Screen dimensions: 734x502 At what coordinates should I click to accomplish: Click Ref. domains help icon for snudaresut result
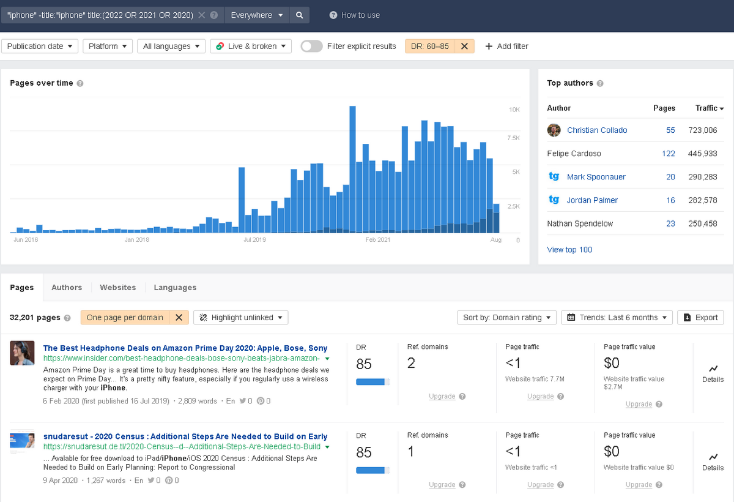click(x=462, y=485)
